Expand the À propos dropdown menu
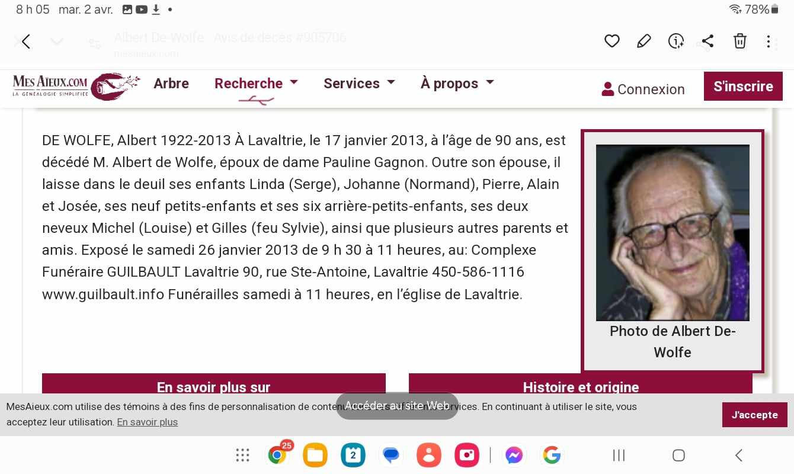This screenshot has height=474, width=794. (457, 84)
